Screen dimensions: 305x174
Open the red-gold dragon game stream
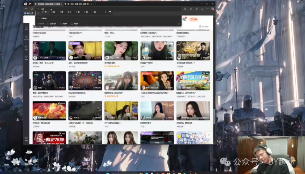[x=49, y=111]
